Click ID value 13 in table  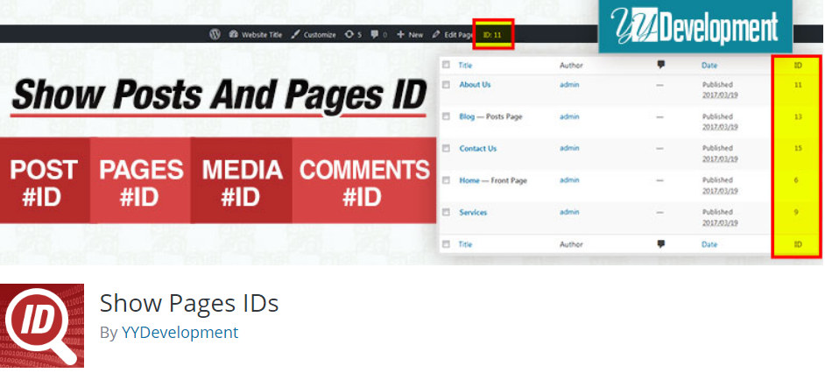[x=798, y=116]
